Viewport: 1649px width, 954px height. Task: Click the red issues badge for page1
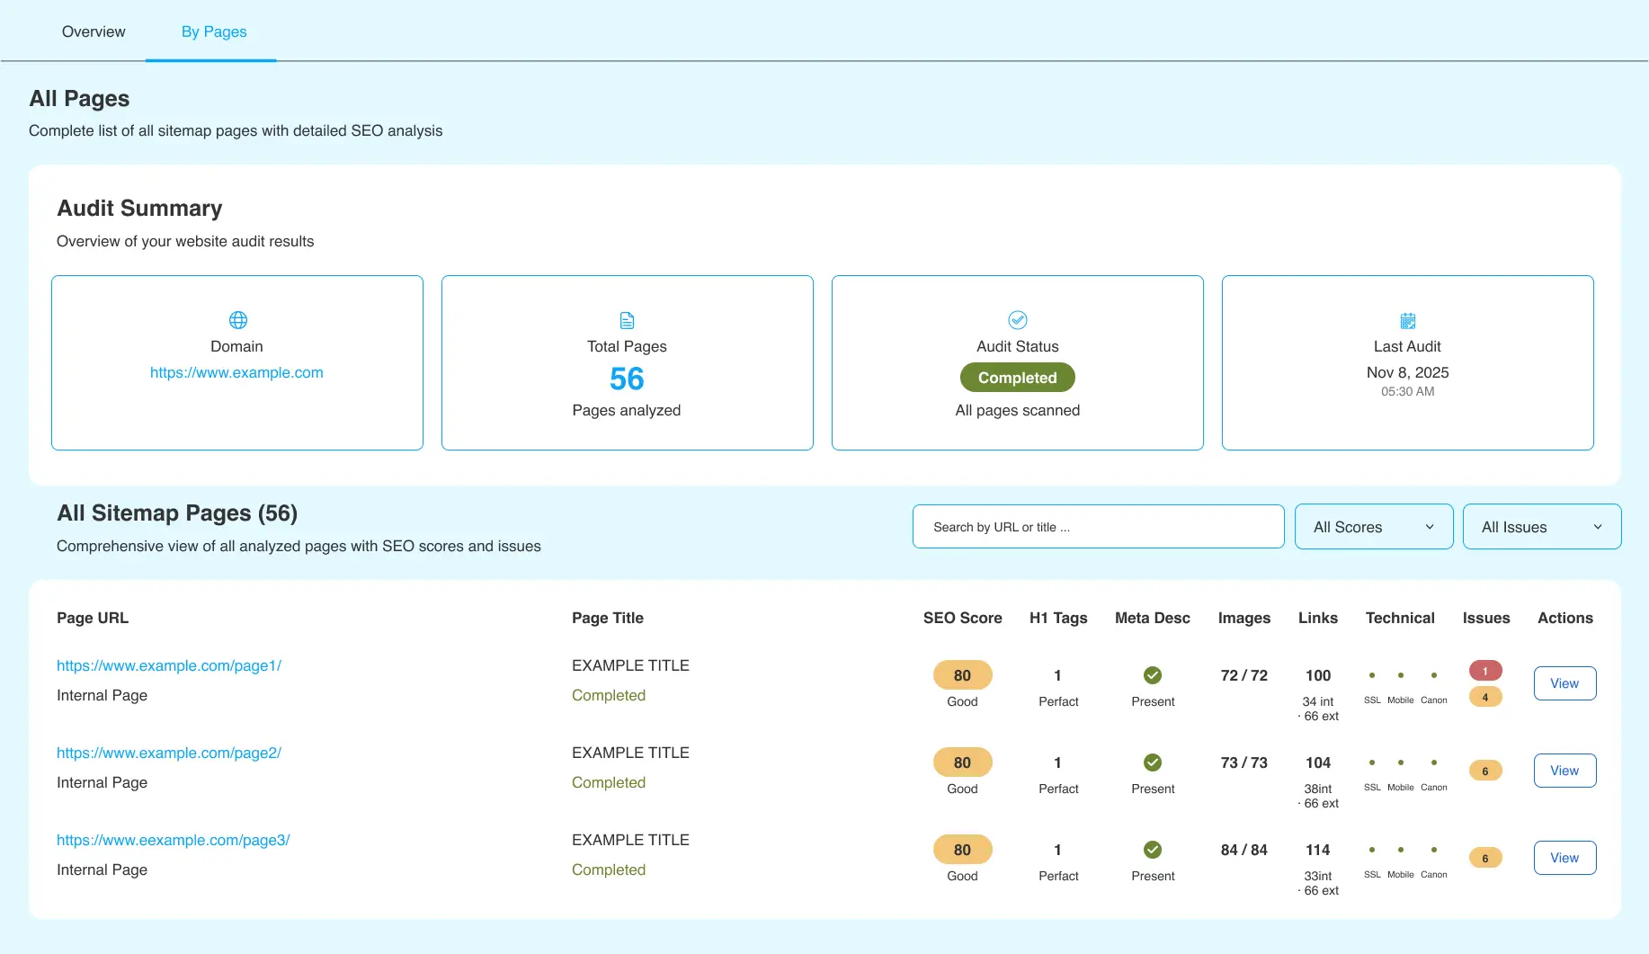[x=1484, y=671]
